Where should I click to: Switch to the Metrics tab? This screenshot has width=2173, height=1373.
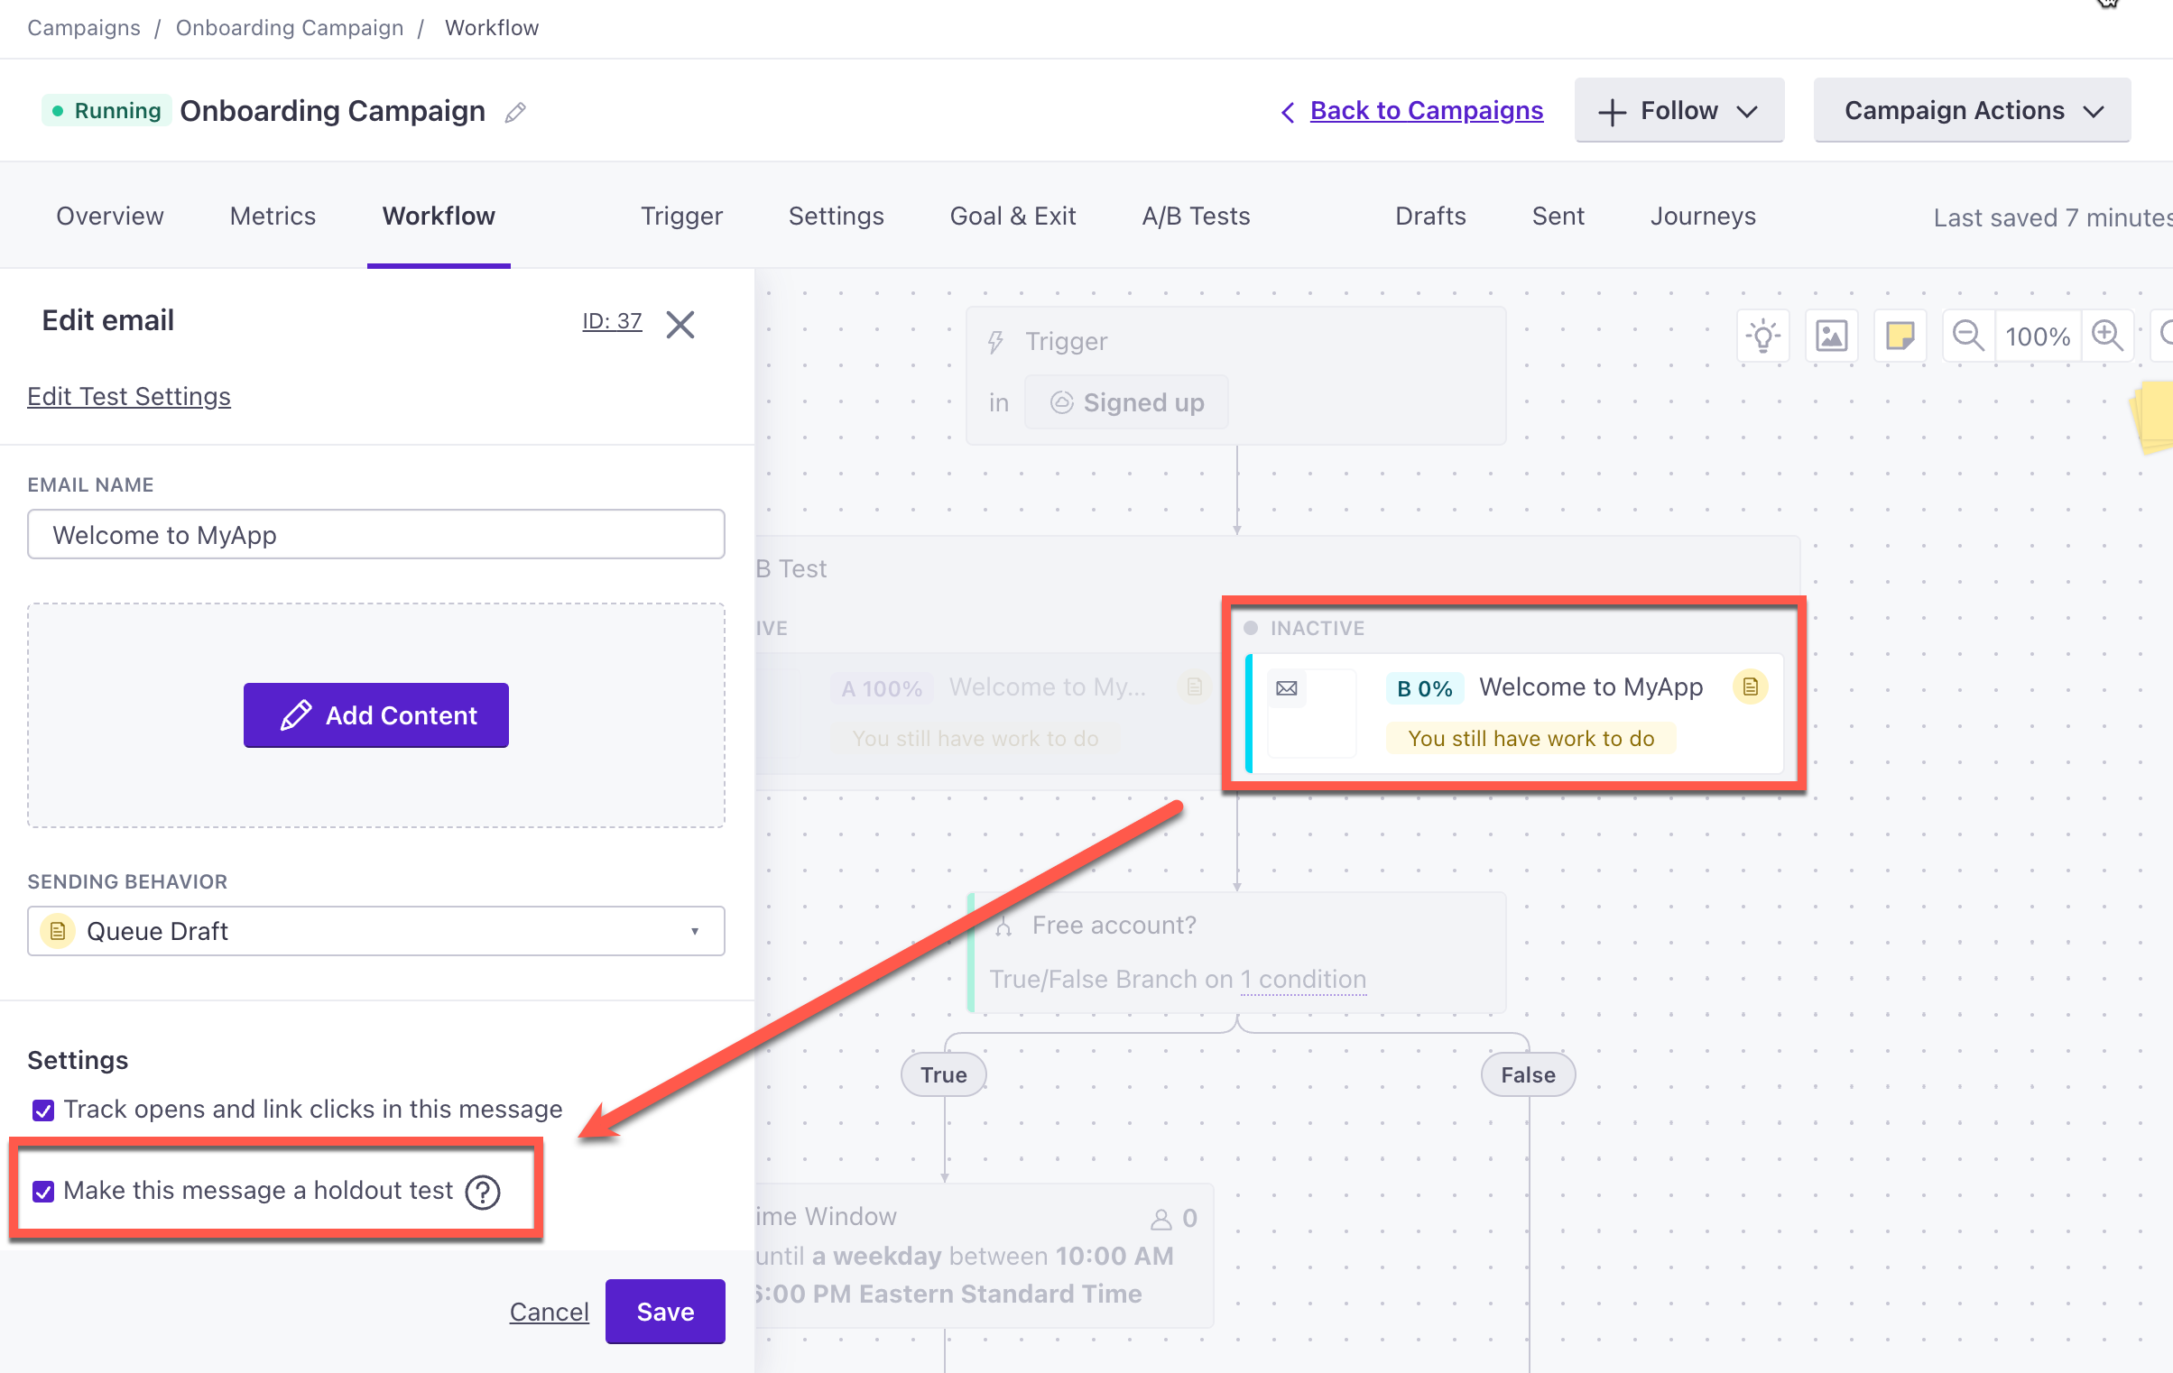(x=273, y=215)
